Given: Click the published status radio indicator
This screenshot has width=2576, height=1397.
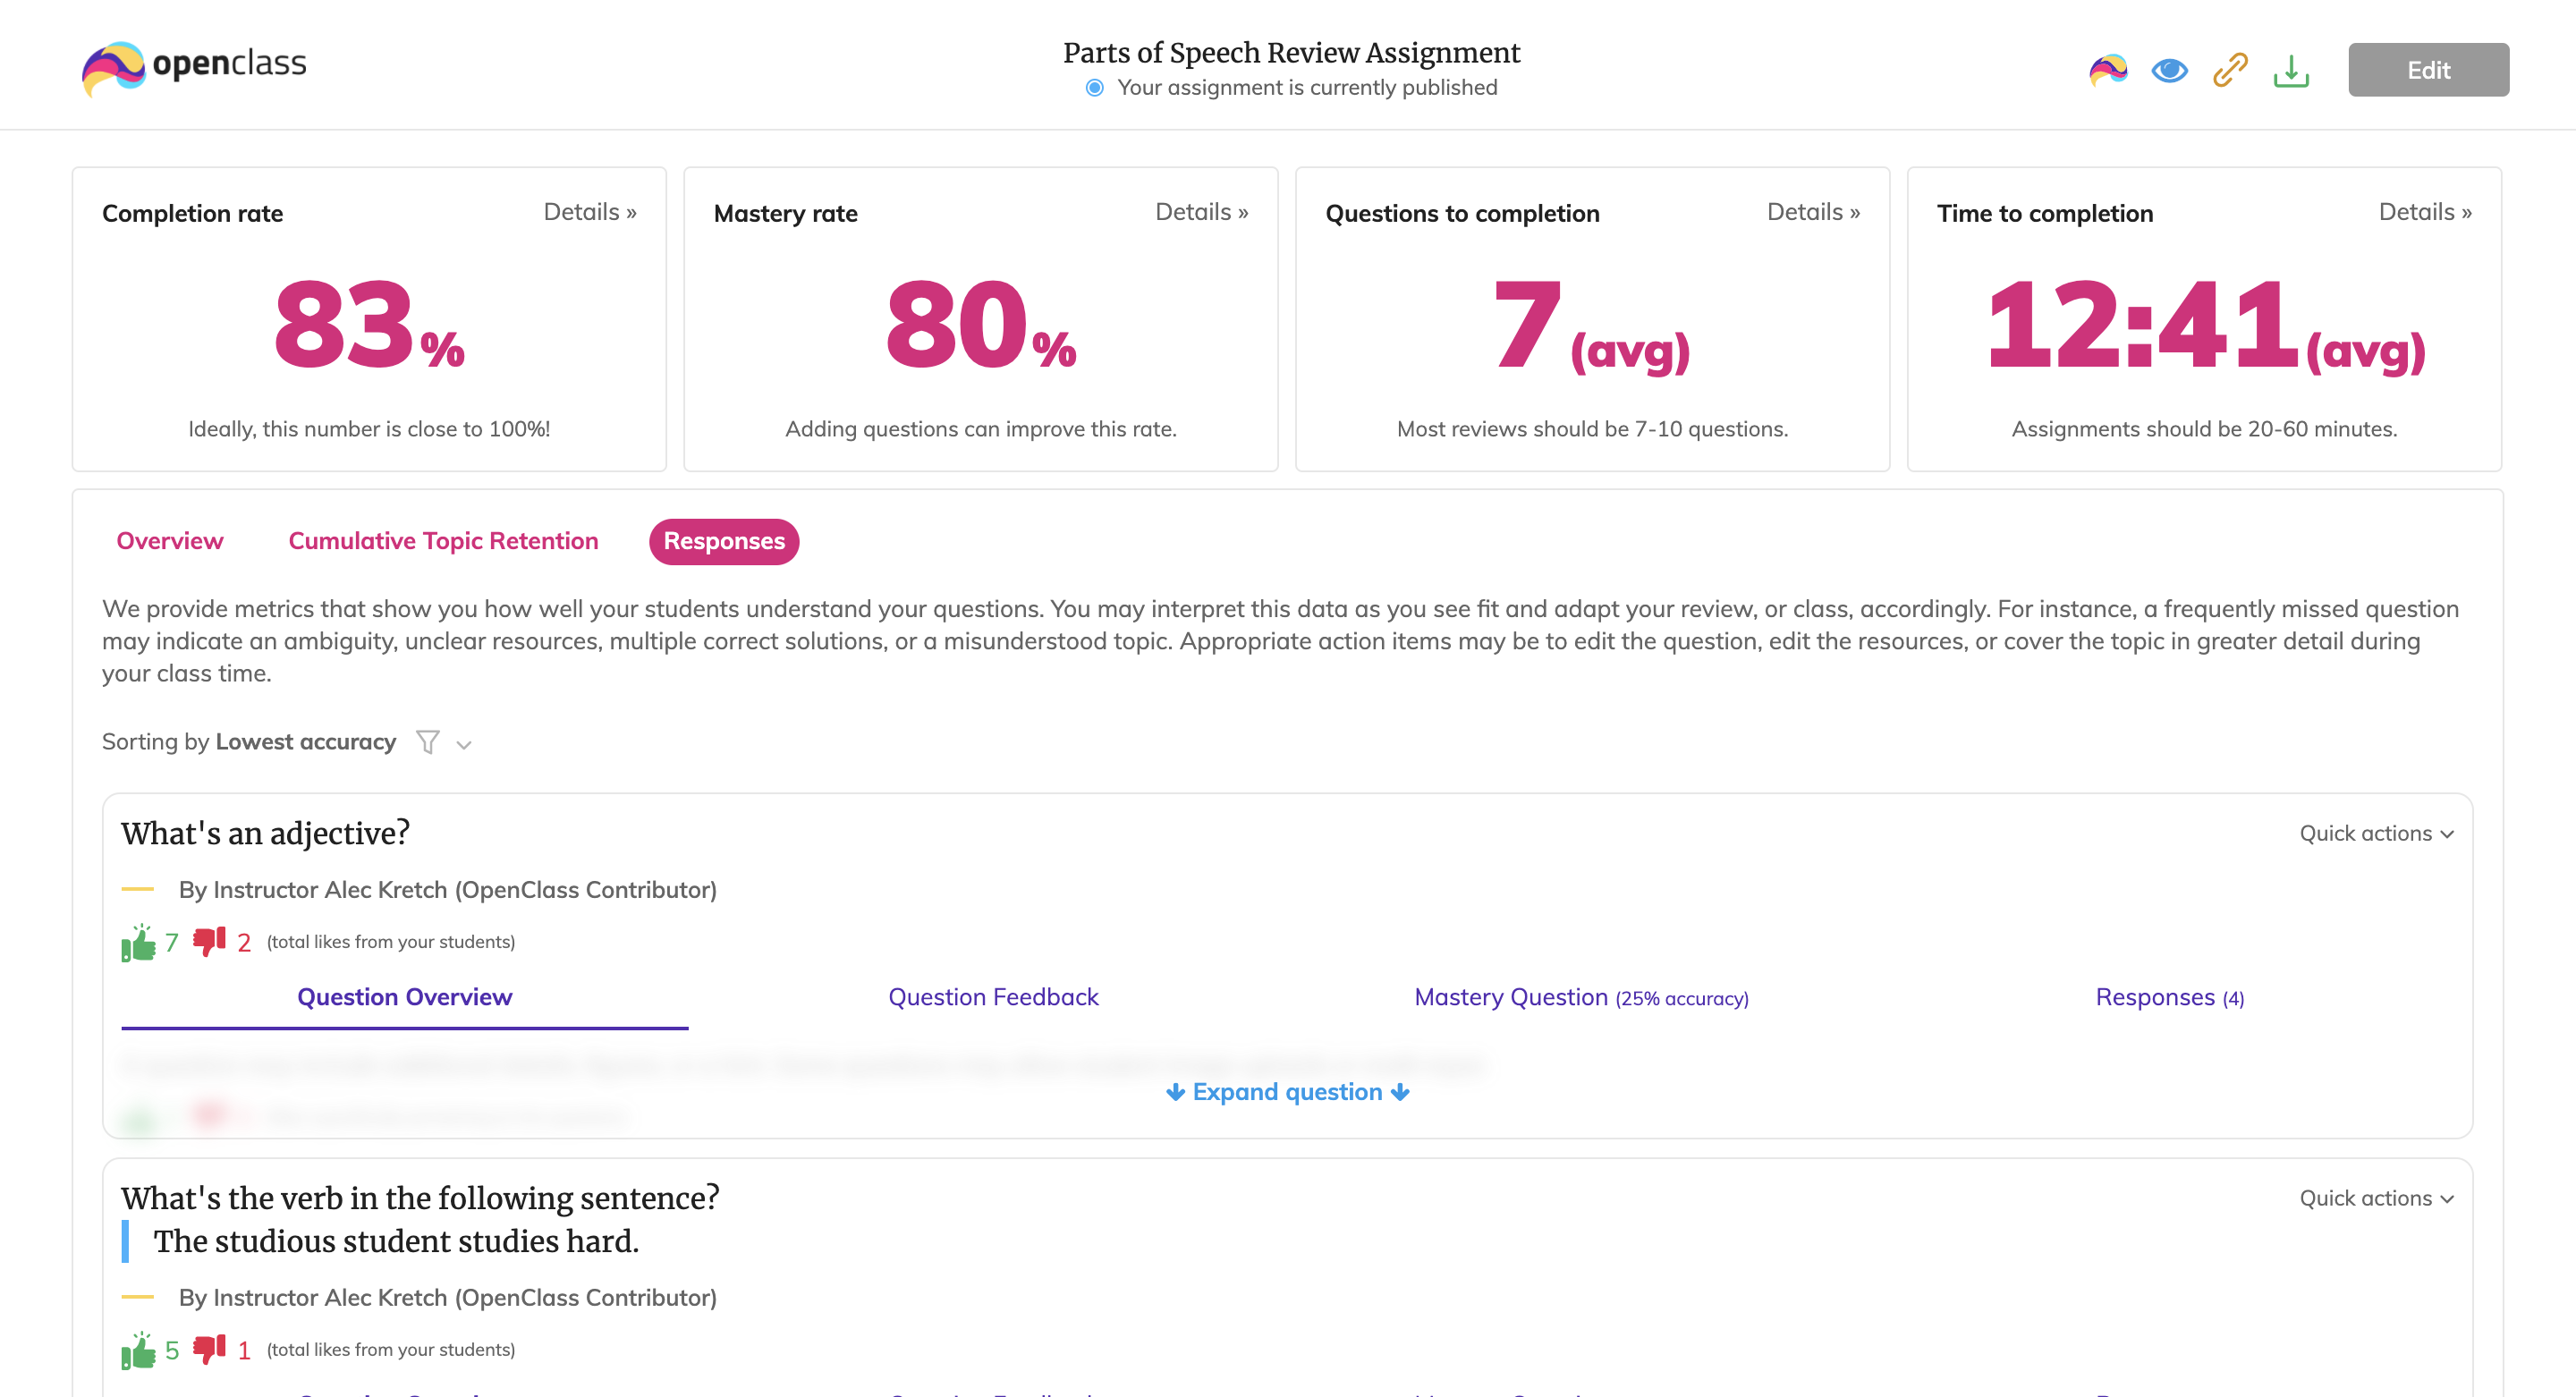Looking at the screenshot, I should pos(1095,88).
